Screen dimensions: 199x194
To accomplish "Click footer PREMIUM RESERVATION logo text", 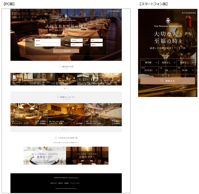I will coord(61,178).
